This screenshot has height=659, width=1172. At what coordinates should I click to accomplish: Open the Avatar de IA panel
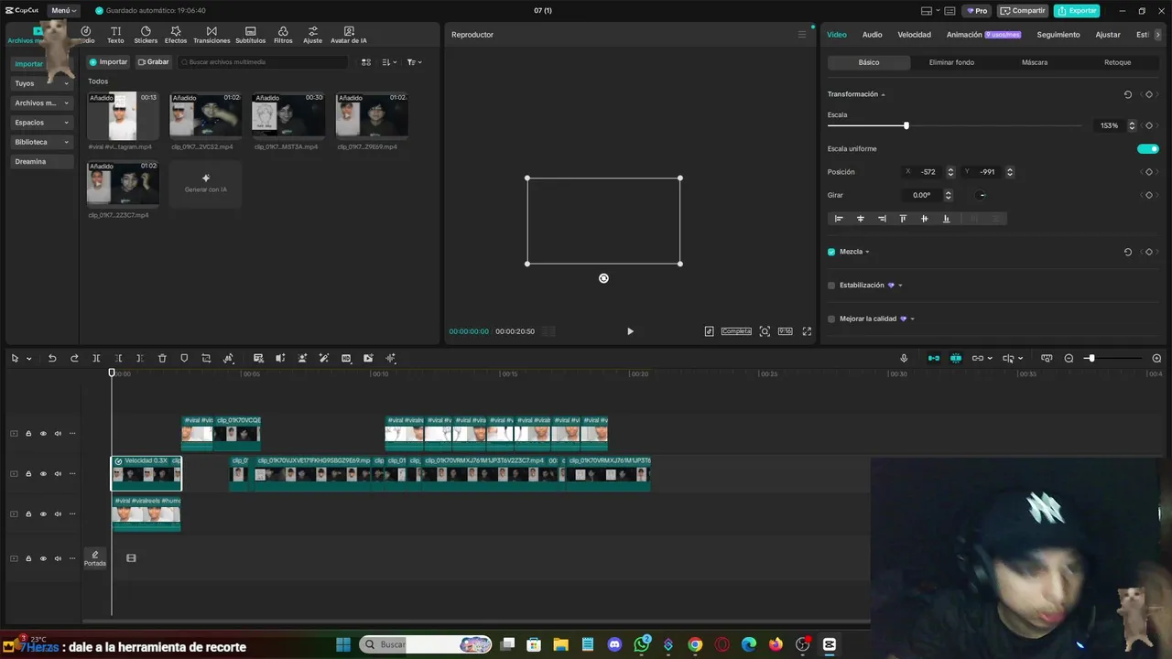(349, 35)
